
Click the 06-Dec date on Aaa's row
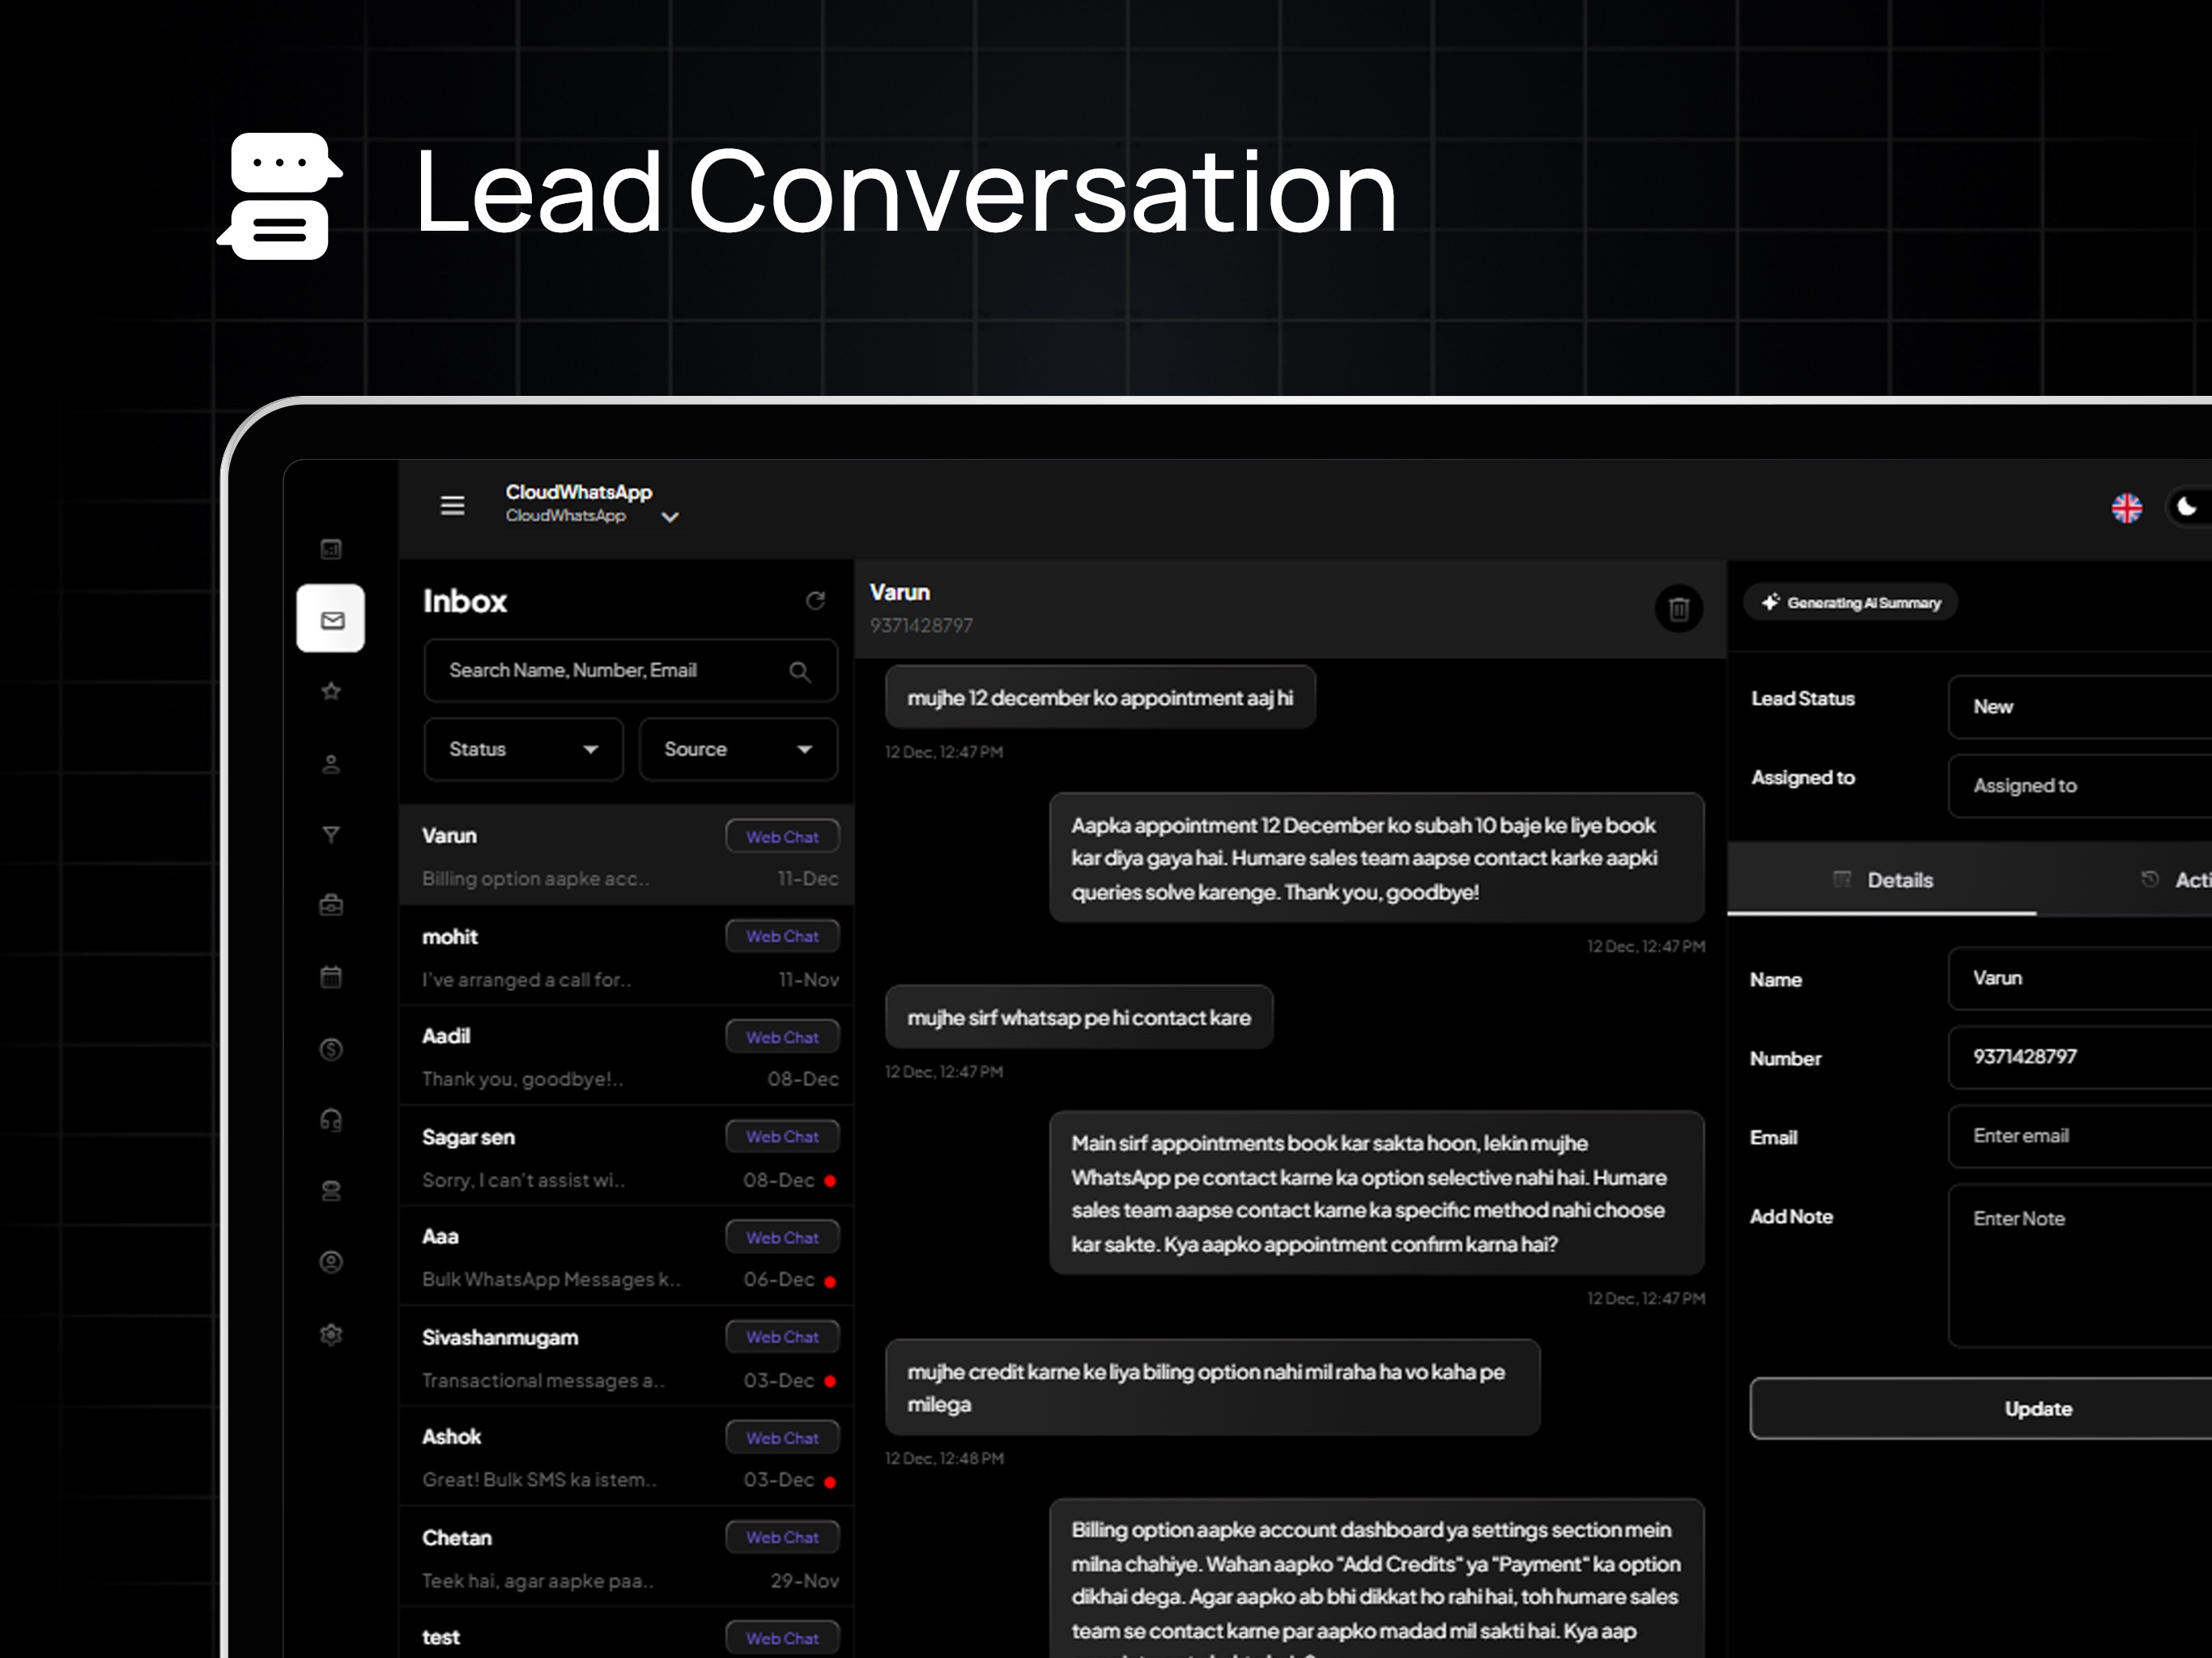point(779,1280)
